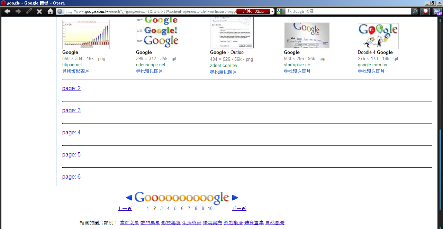443x229 pixels.
Task: Click '尋找類似圖片' under startuplive.cc result
Action: click(297, 71)
